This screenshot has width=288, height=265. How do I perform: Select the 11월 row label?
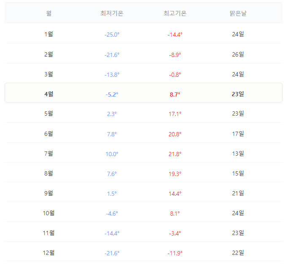point(49,233)
